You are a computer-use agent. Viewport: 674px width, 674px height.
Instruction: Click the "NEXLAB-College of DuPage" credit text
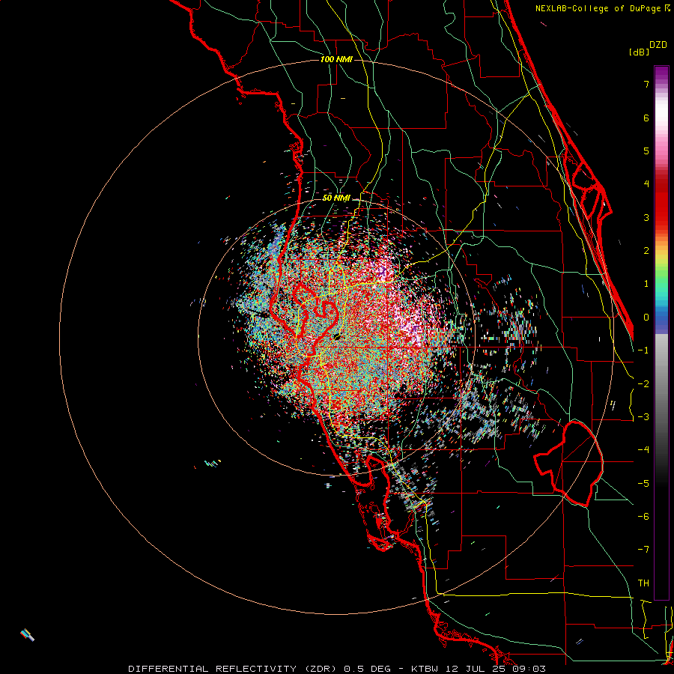(x=598, y=8)
